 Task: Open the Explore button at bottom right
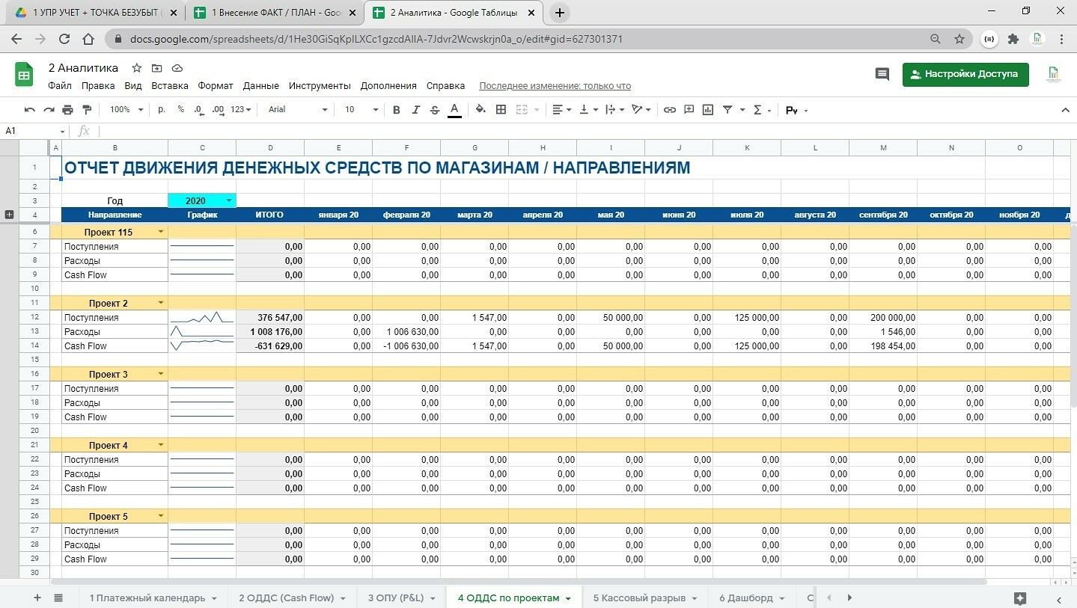1019,598
